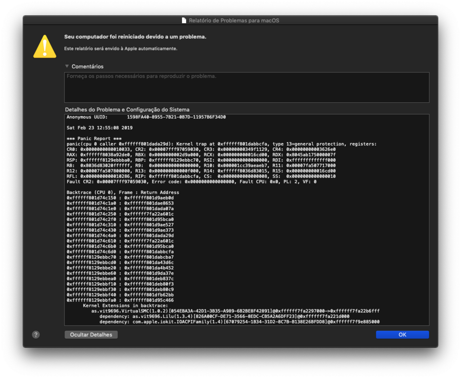461x378 pixels.
Task: Open help with the question mark button
Action: [36, 335]
